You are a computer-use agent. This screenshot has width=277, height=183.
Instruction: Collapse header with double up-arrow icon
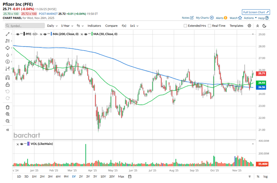point(257,26)
